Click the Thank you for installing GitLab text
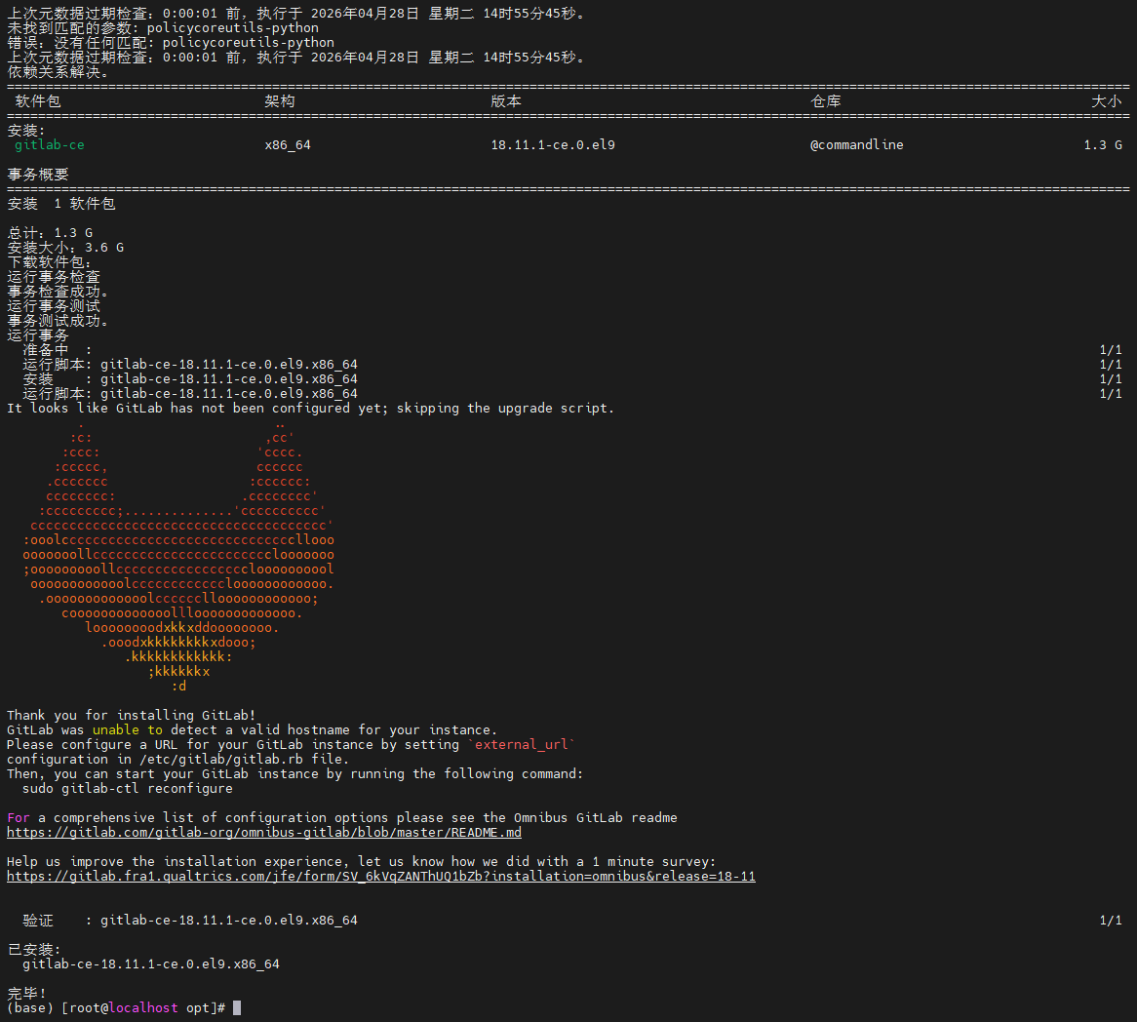Viewport: 1137px width, 1022px height. tap(132, 715)
